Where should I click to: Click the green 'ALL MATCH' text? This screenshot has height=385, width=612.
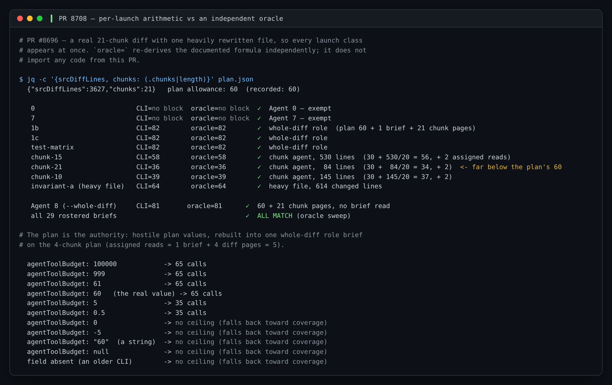(x=275, y=216)
